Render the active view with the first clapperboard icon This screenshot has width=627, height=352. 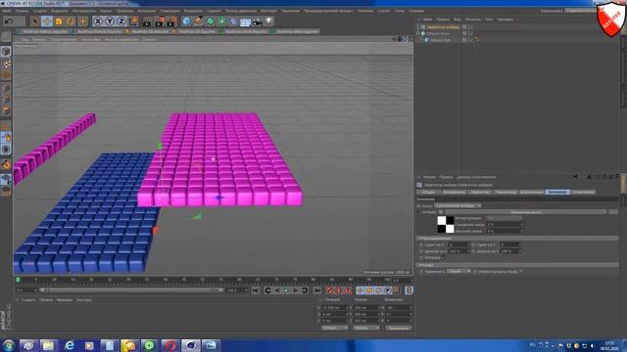coord(148,21)
